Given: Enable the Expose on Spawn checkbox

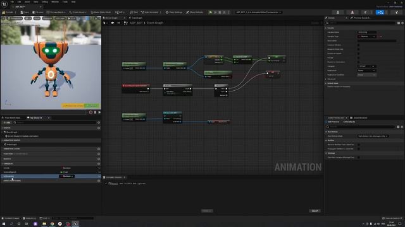Looking at the screenshot, I should click(x=358, y=54).
